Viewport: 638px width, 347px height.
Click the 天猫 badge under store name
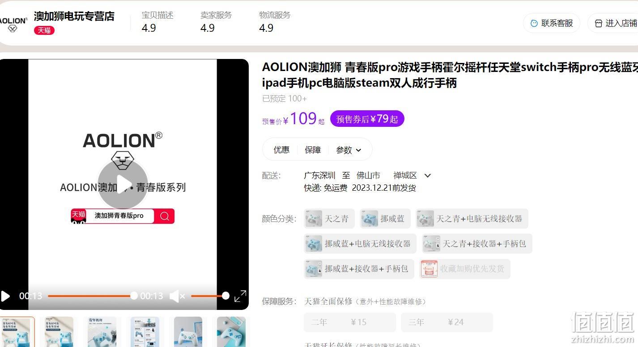[44, 30]
